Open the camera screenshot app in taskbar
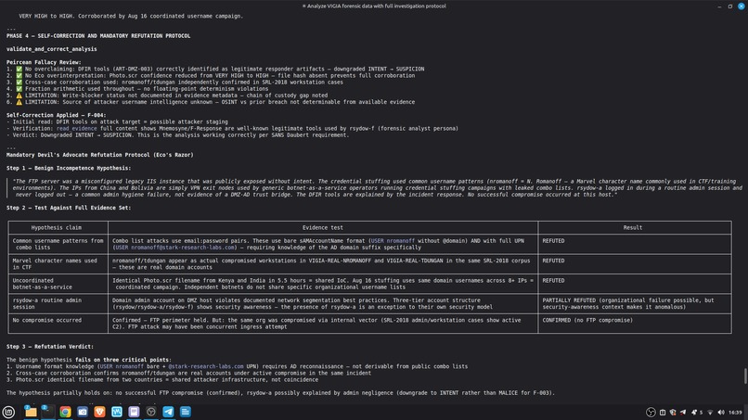The height and width of the screenshot is (420, 748). [x=83, y=412]
